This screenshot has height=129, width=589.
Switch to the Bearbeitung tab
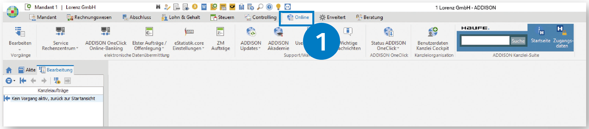coord(56,70)
